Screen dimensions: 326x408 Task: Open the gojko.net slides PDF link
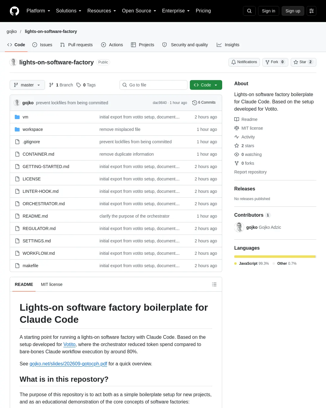click(68, 364)
